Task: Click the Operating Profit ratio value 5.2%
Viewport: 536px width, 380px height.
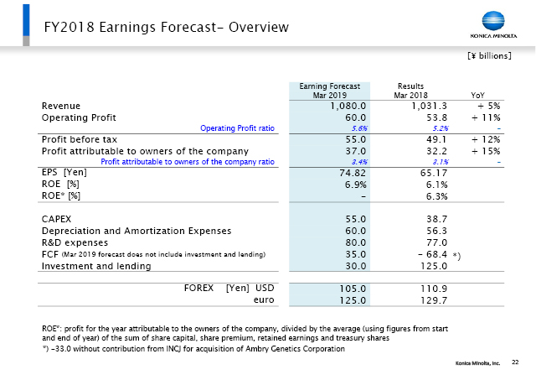Action: pyautogui.click(x=441, y=128)
